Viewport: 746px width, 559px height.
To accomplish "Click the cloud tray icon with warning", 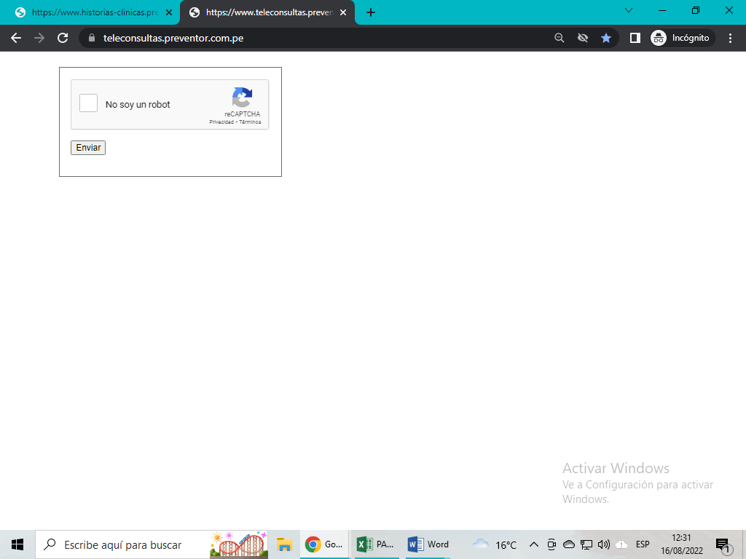I will (x=621, y=544).
